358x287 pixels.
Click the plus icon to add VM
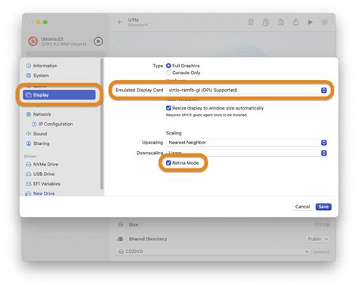tap(119, 22)
